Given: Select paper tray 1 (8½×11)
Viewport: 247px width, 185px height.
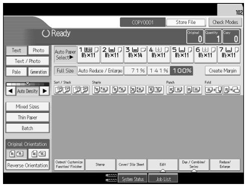Looking at the screenshot, I should click(89, 54).
